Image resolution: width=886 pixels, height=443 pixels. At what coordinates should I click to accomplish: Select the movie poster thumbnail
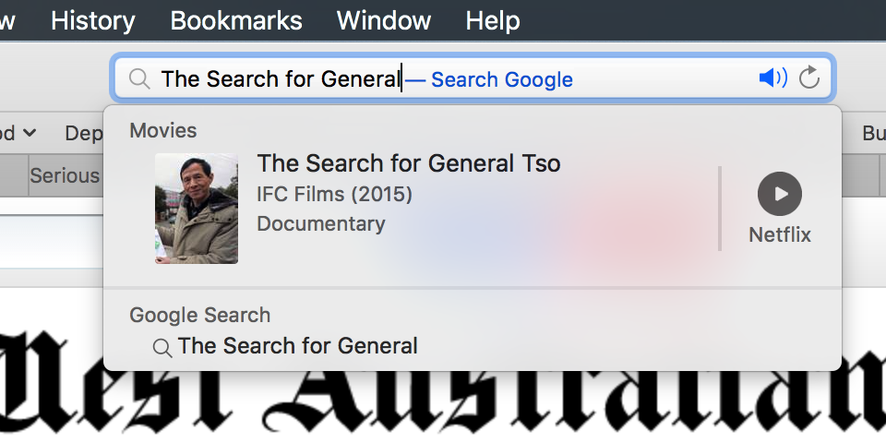pyautogui.click(x=197, y=209)
